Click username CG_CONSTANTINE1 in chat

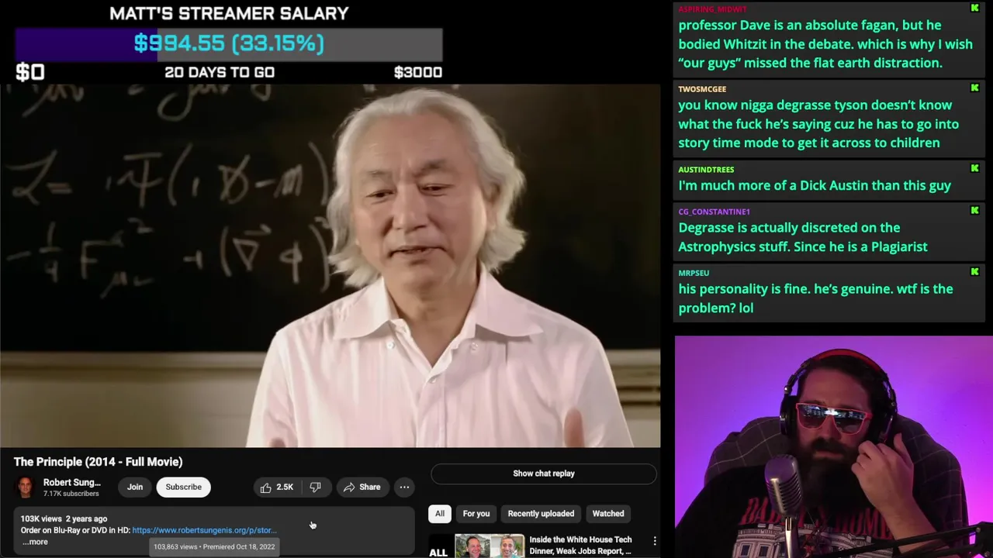coord(714,211)
